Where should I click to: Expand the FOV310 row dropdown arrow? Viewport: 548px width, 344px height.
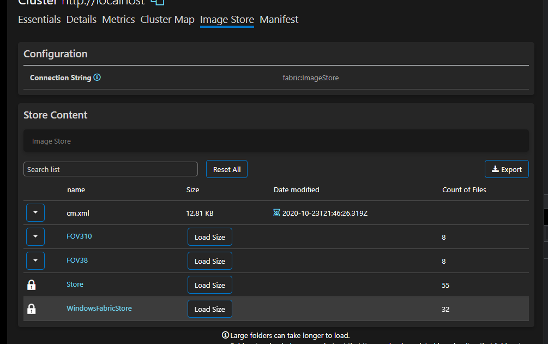[35, 236]
